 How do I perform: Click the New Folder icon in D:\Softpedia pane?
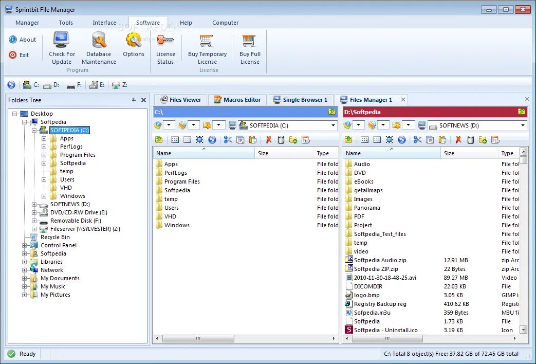tap(483, 139)
